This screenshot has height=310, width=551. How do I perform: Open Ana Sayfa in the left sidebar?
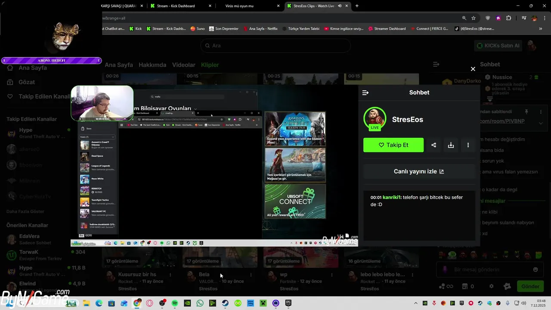[x=33, y=68]
